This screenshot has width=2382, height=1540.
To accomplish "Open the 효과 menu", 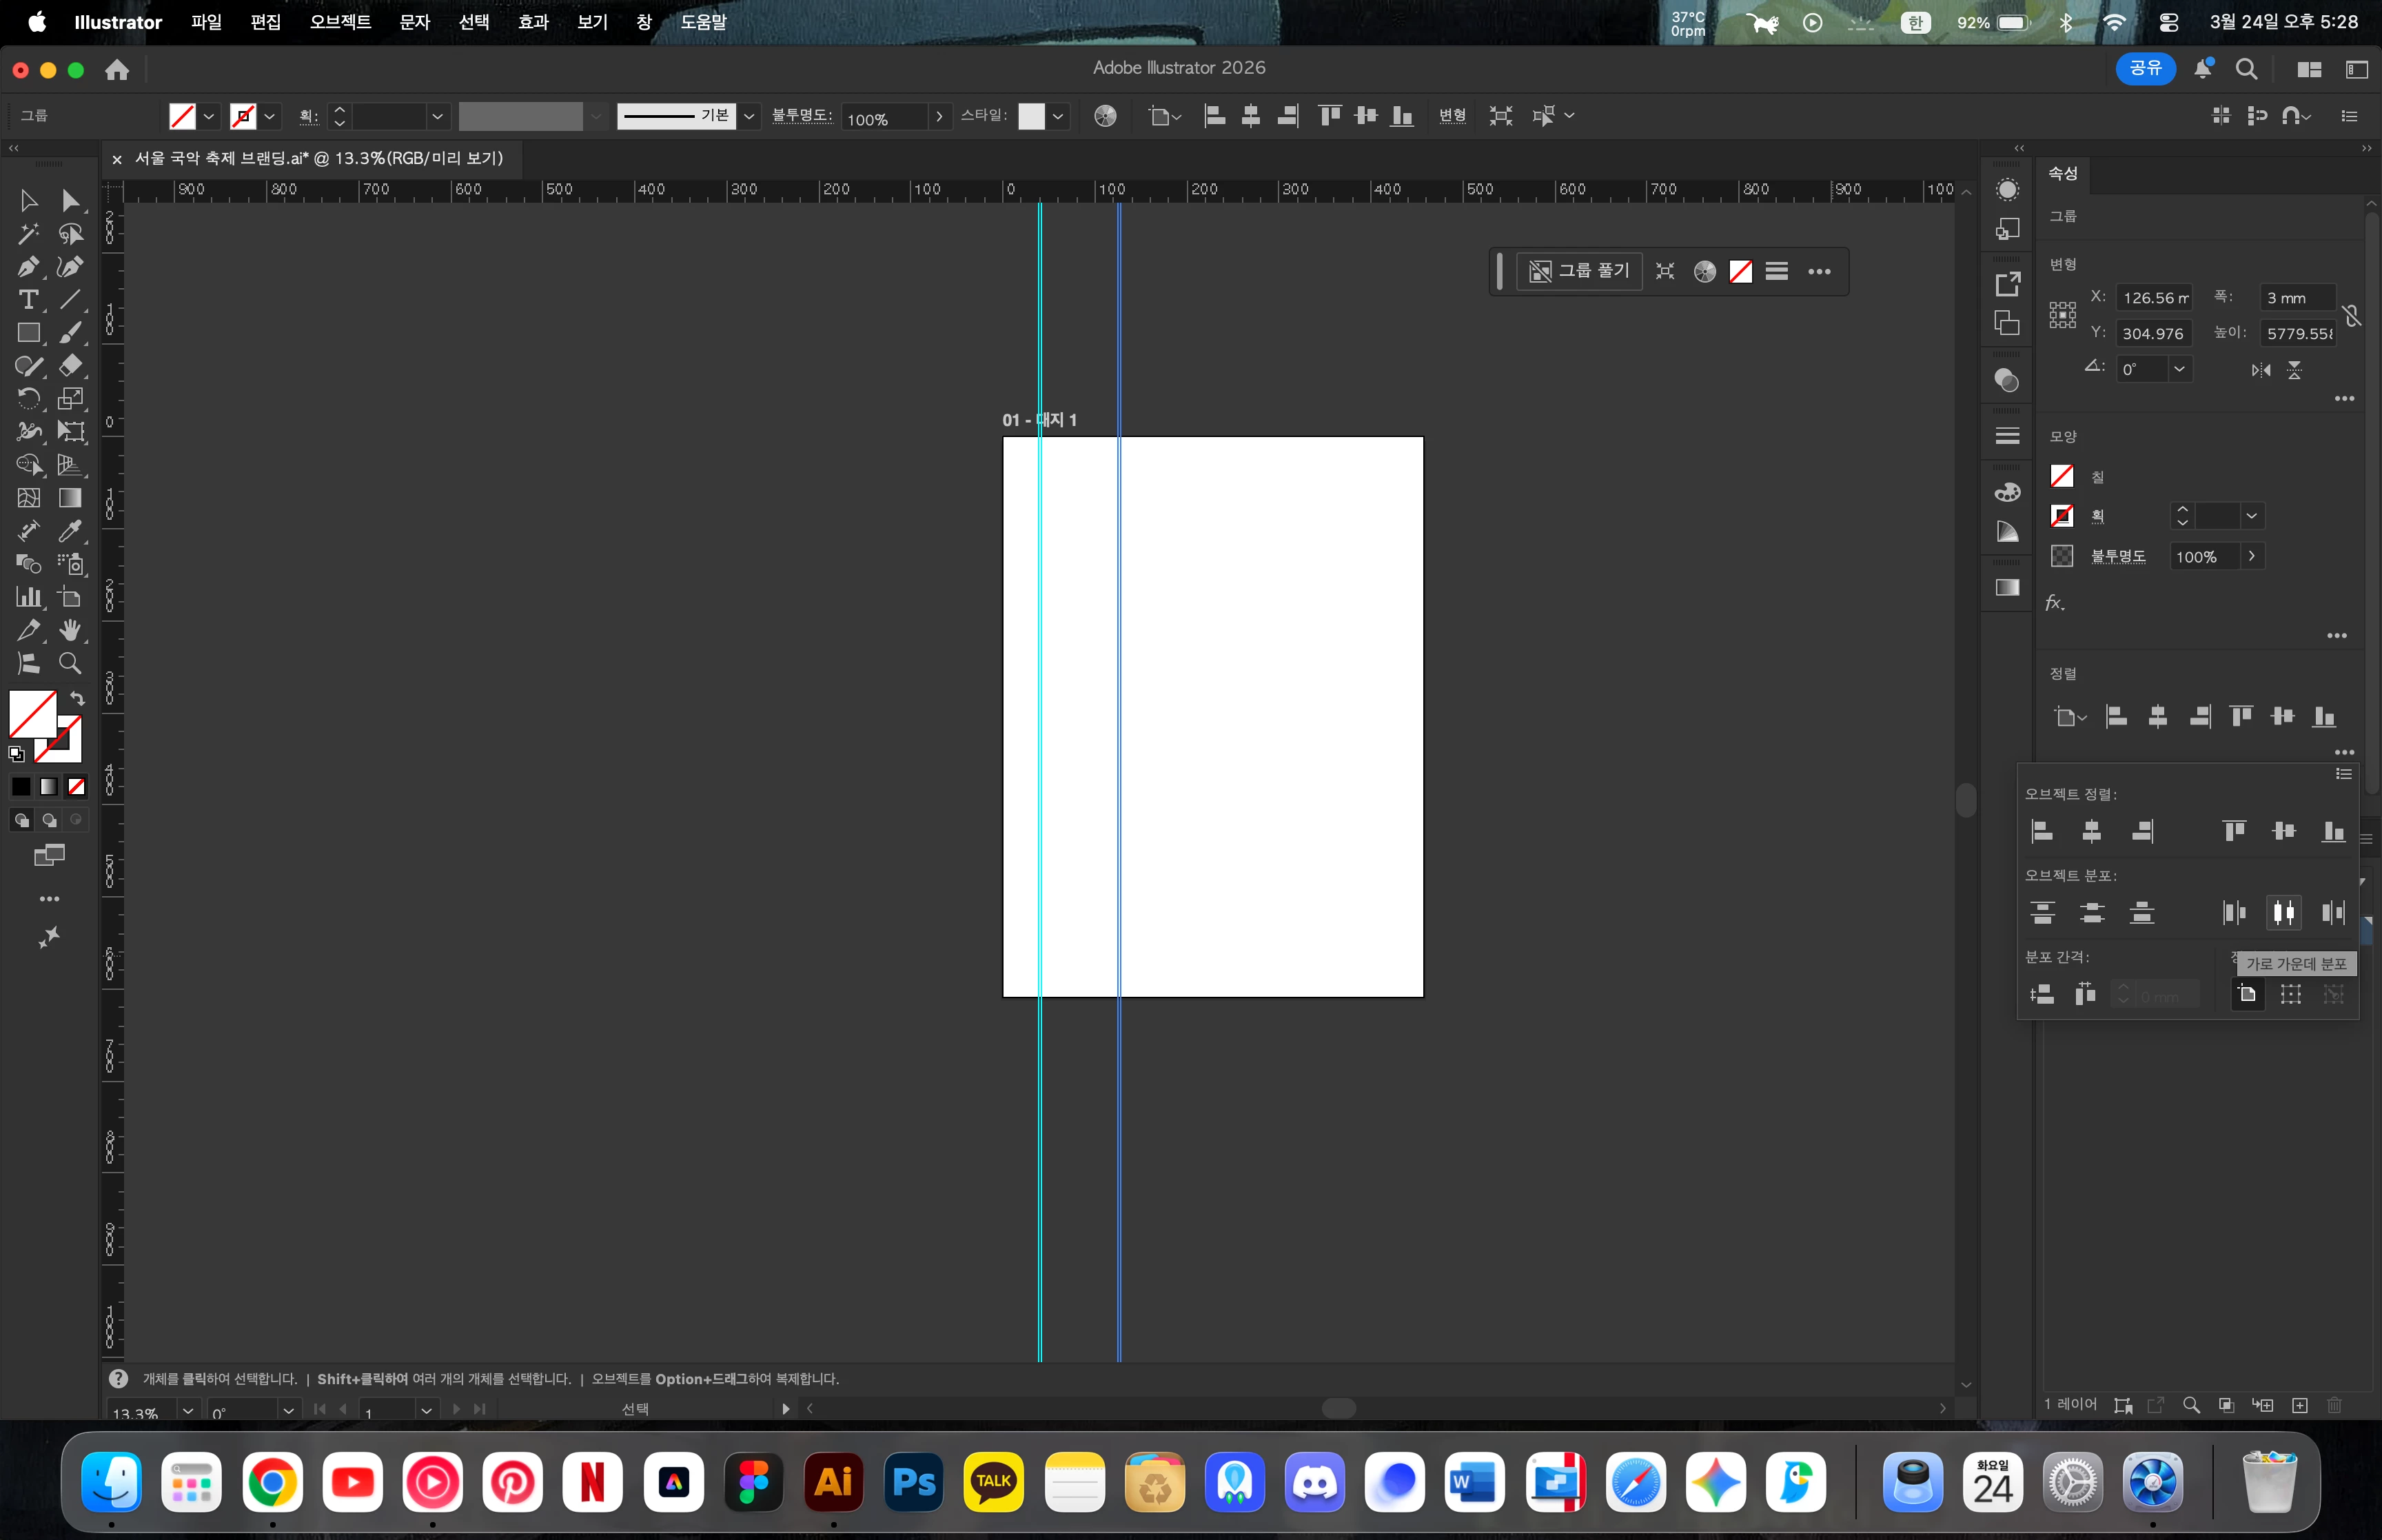I will 533,22.
